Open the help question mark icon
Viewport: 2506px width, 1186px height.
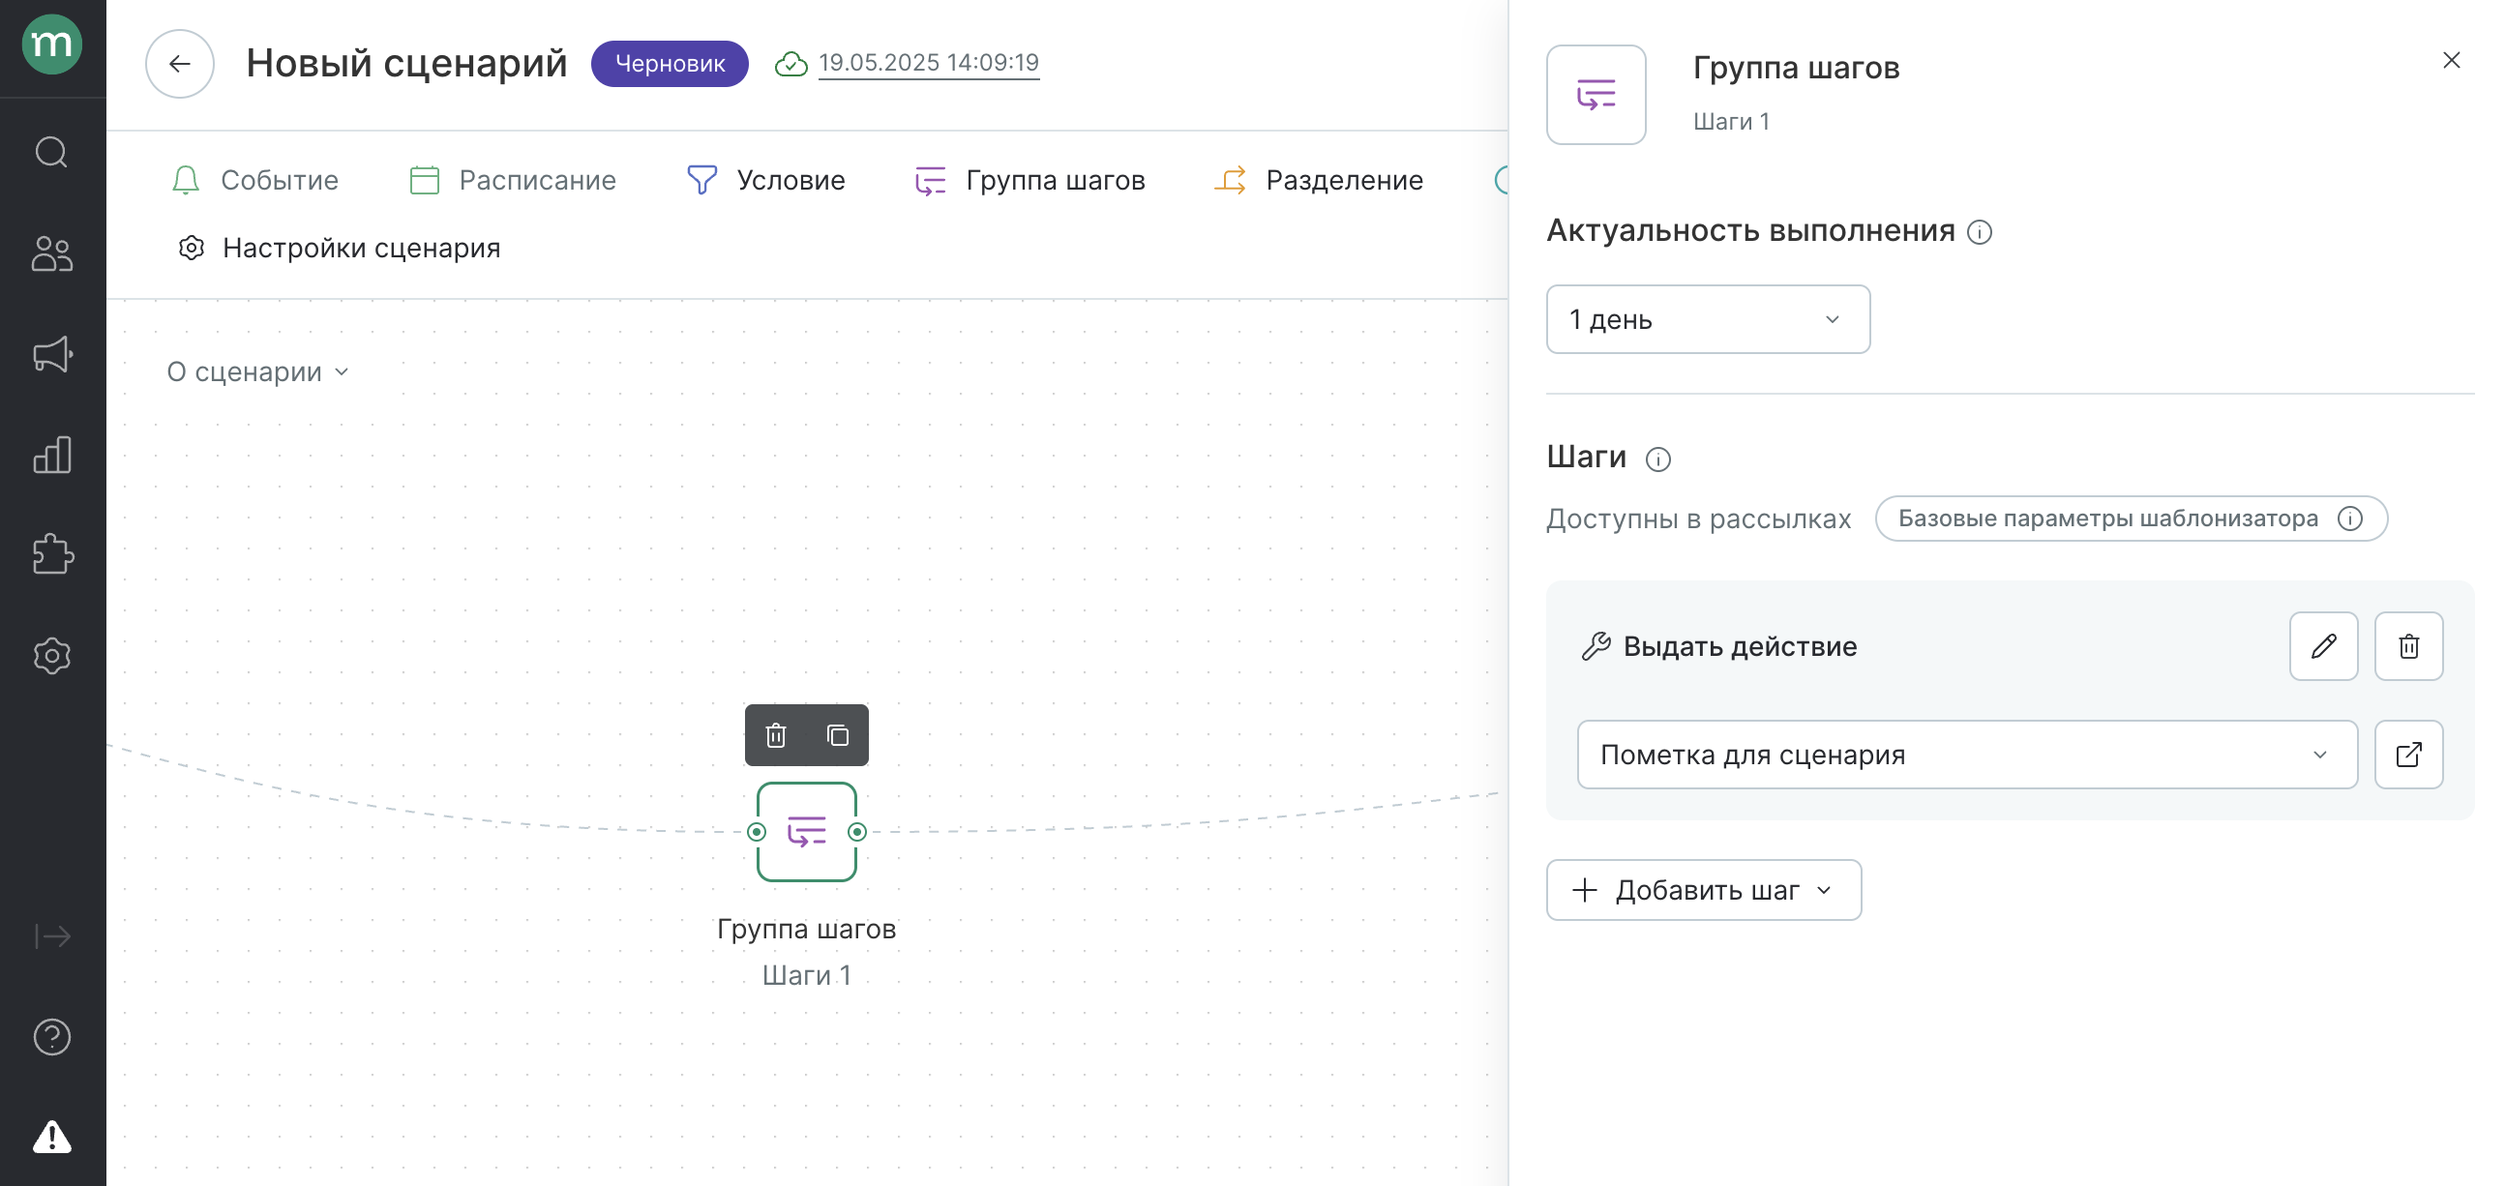coord(51,1036)
